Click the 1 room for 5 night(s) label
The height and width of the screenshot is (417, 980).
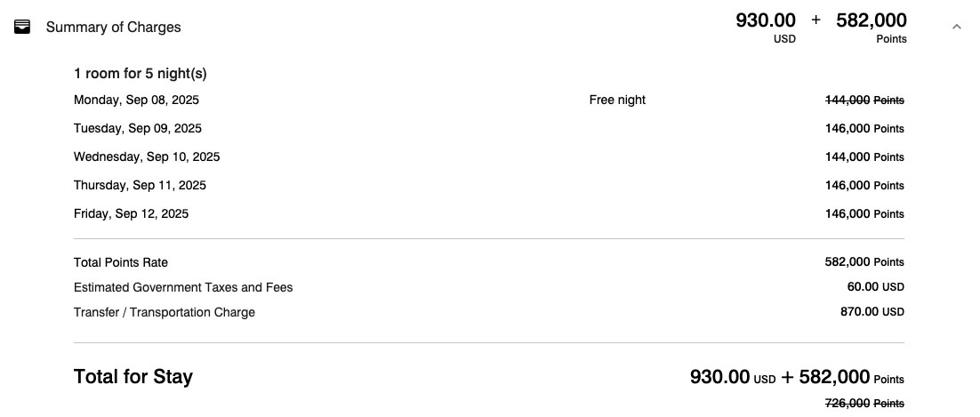coord(140,73)
